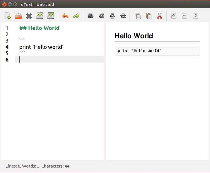Click line number 4 in the gutter
The image size is (210, 173).
pyautogui.click(x=7, y=47)
